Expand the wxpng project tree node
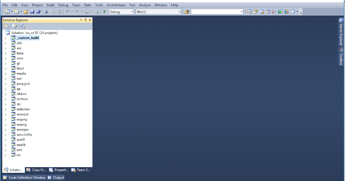The width and height of the screenshot is (345, 181). click(6, 124)
